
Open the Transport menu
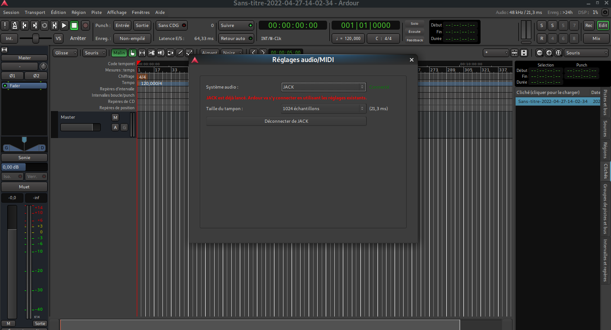35,13
